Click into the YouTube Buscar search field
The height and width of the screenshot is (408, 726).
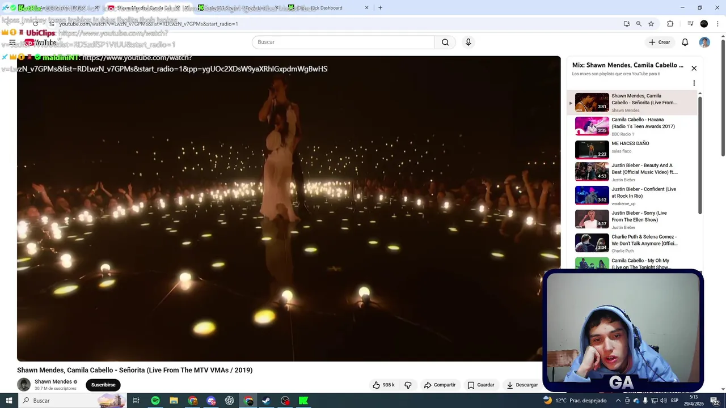coord(343,42)
